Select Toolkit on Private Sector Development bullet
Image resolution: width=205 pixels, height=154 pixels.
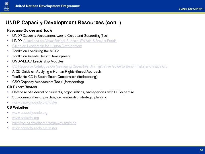tap(41, 56)
